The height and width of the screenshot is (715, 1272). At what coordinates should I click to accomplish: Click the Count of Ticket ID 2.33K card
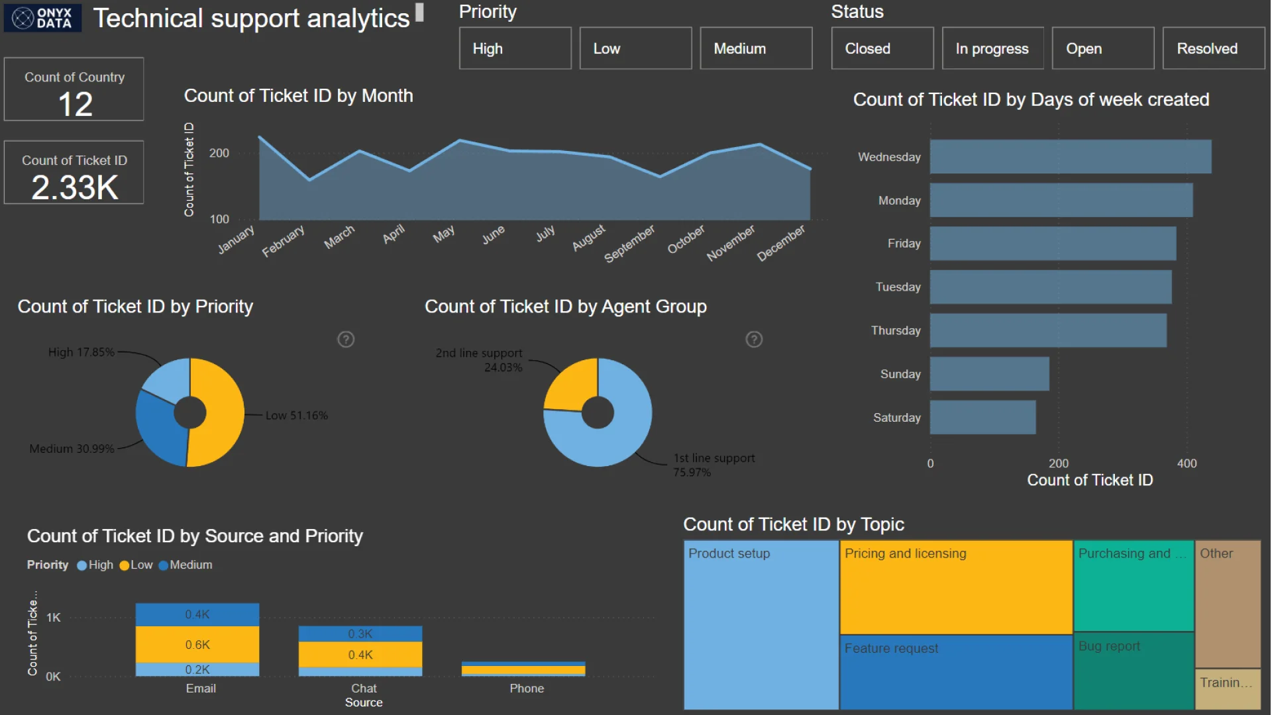coord(74,172)
